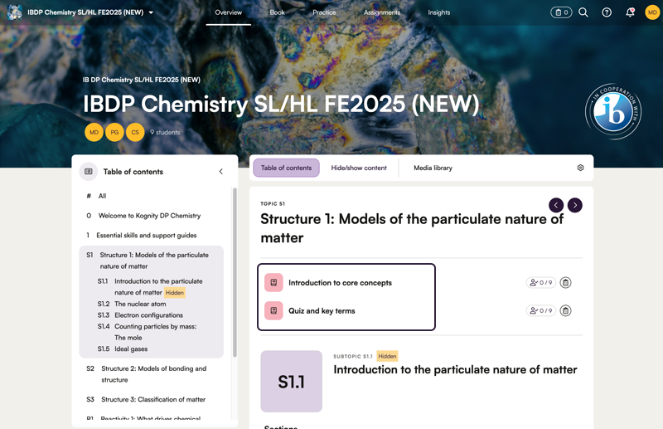Click the sidebar scrollbar
Viewport: 663px width, 429px height.
pos(235,273)
